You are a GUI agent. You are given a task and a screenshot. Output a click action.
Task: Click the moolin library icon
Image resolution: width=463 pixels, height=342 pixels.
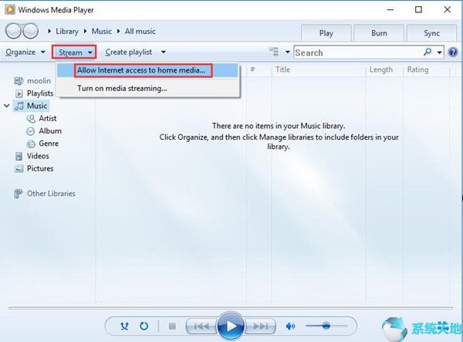(19, 81)
